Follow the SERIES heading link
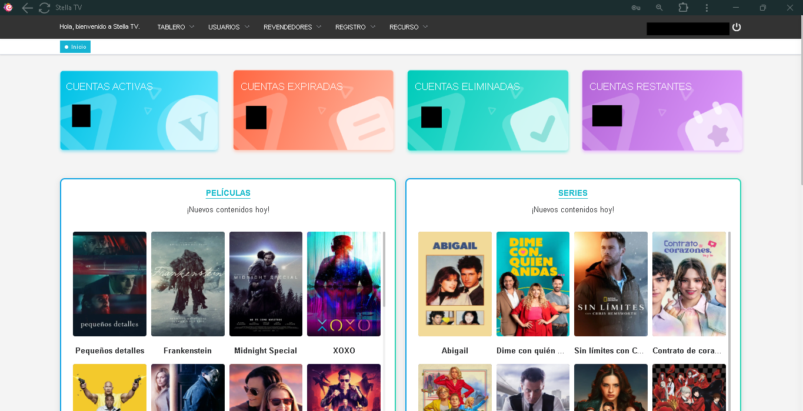This screenshot has height=411, width=803. 572,193
